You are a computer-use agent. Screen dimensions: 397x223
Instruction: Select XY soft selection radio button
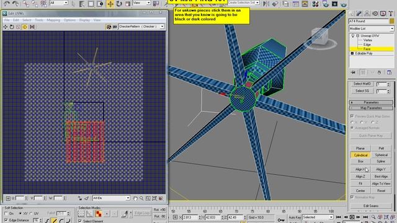pyautogui.click(x=20, y=214)
